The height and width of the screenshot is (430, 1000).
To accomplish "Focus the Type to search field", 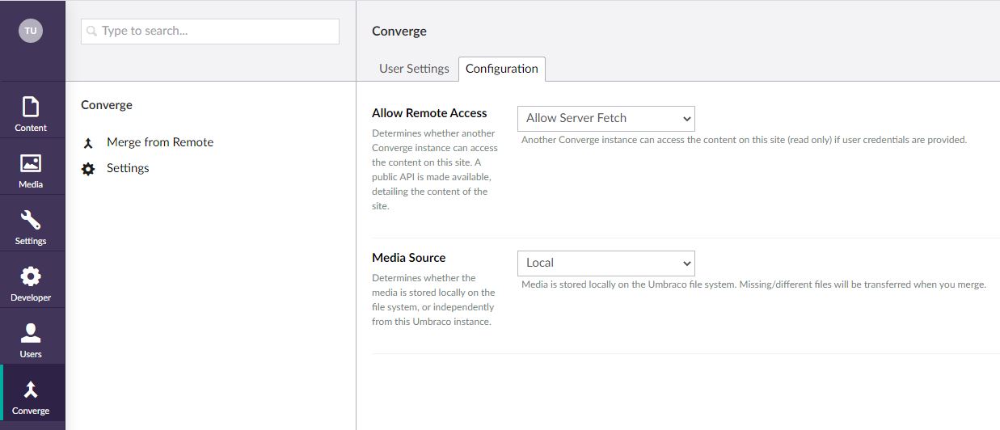I will pyautogui.click(x=210, y=32).
